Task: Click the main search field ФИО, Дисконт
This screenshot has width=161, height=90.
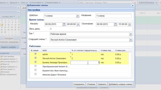Action: pos(105,3)
